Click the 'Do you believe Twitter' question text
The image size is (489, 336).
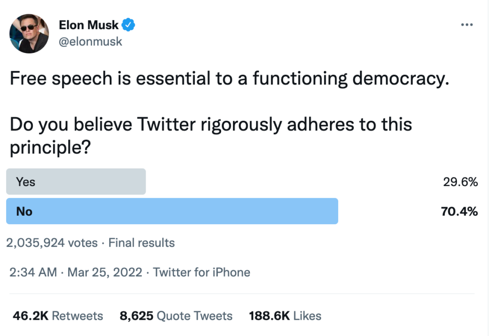(x=211, y=125)
